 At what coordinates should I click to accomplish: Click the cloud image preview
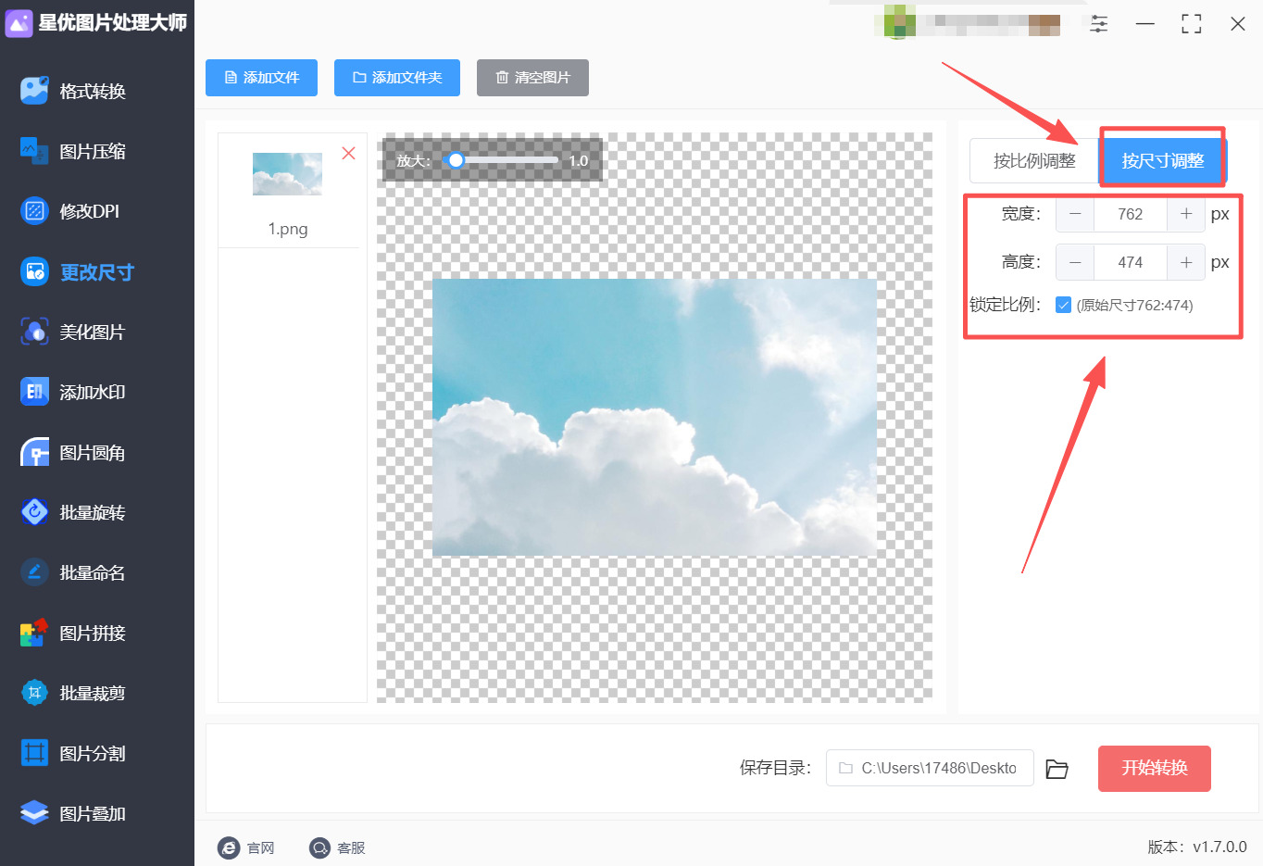(655, 418)
